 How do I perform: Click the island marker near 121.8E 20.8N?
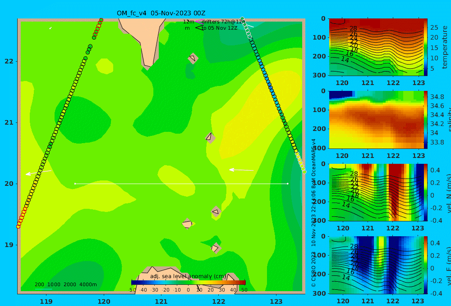click(210, 138)
